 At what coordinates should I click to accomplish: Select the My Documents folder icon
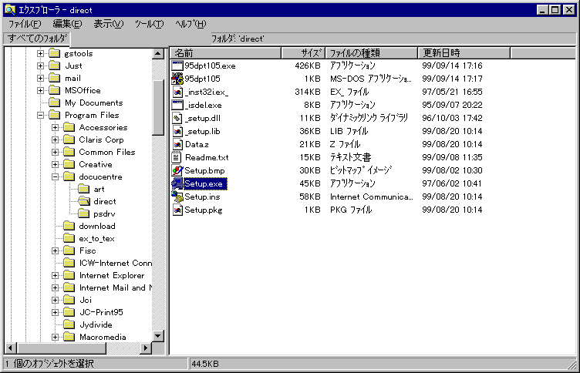54,102
